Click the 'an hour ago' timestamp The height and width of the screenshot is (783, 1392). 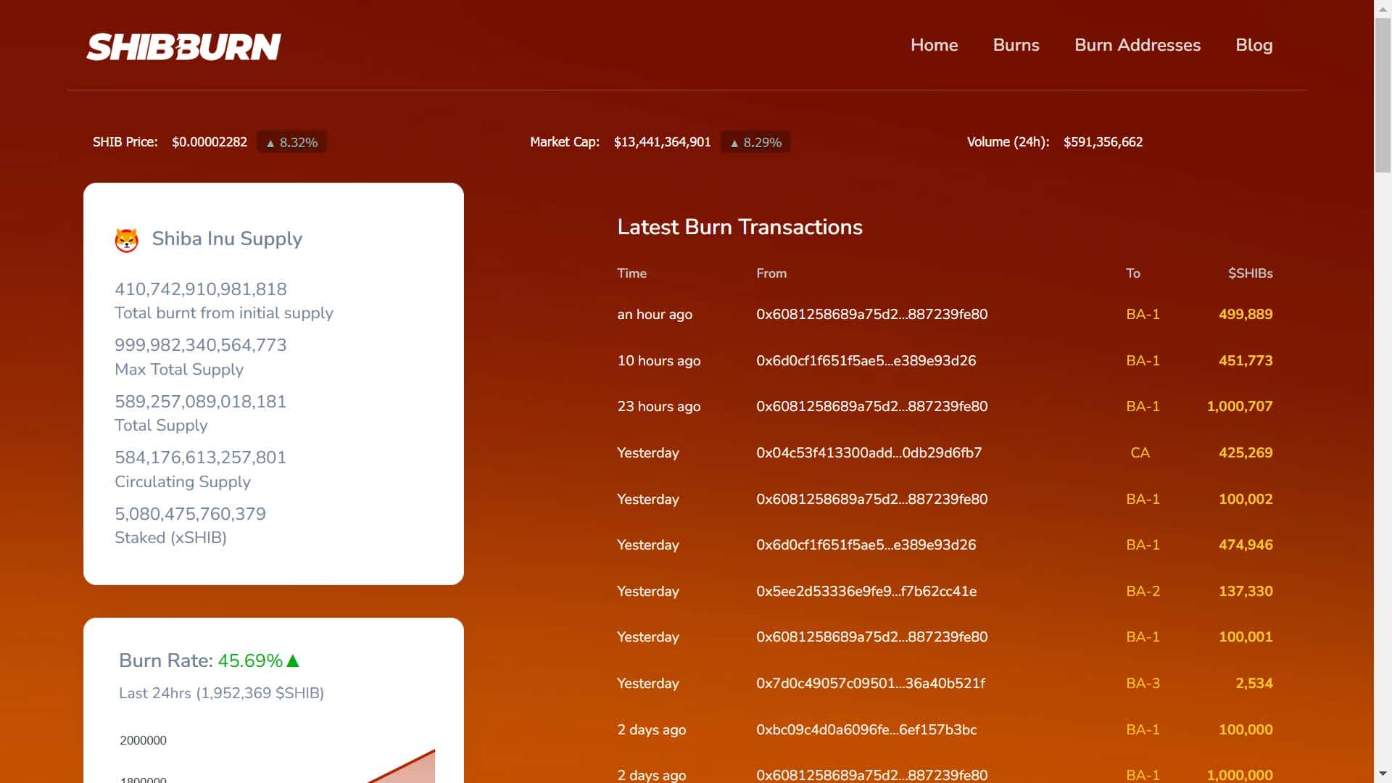coord(655,314)
